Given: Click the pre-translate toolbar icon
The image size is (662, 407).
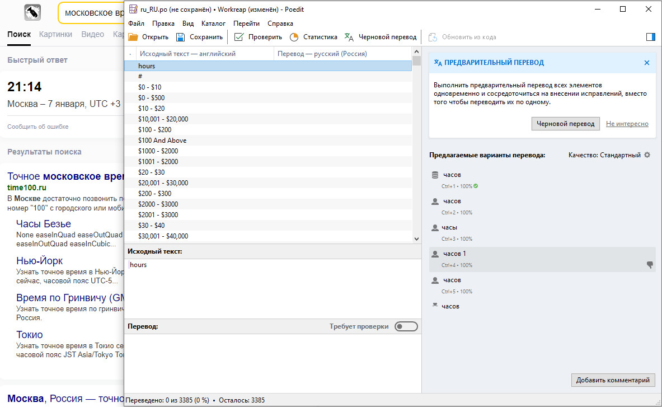Looking at the screenshot, I should pyautogui.click(x=349, y=37).
